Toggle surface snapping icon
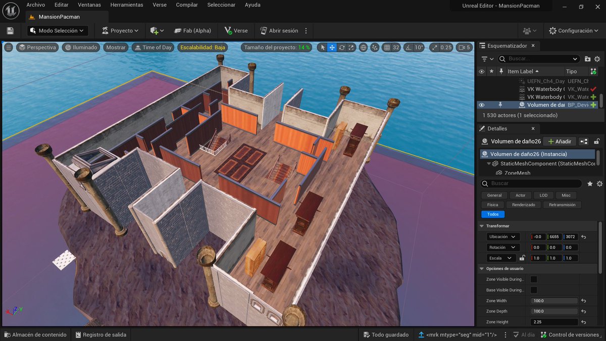Screen dimensions: 606x341 pos(375,47)
